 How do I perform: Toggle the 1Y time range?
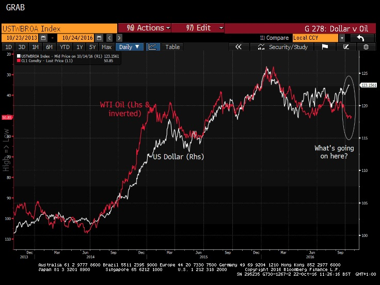click(x=79, y=47)
